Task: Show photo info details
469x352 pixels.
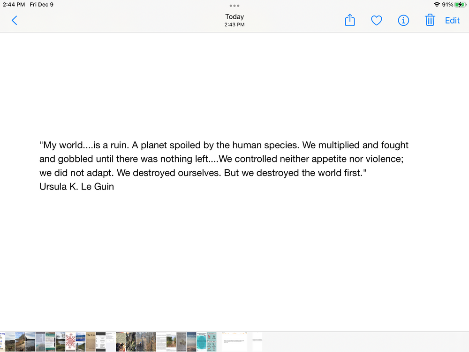Action: 403,20
